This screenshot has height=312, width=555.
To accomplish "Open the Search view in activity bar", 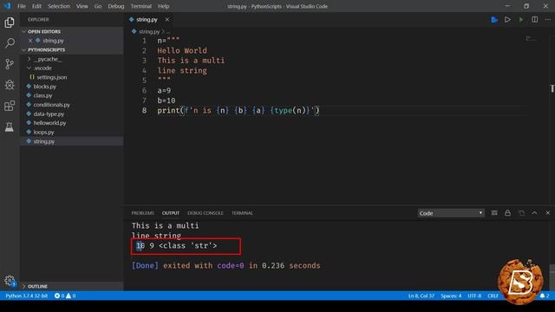I will pos(10,42).
